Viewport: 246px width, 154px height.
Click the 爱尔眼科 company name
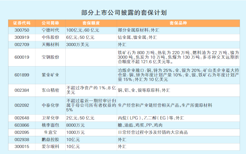(x=50, y=147)
